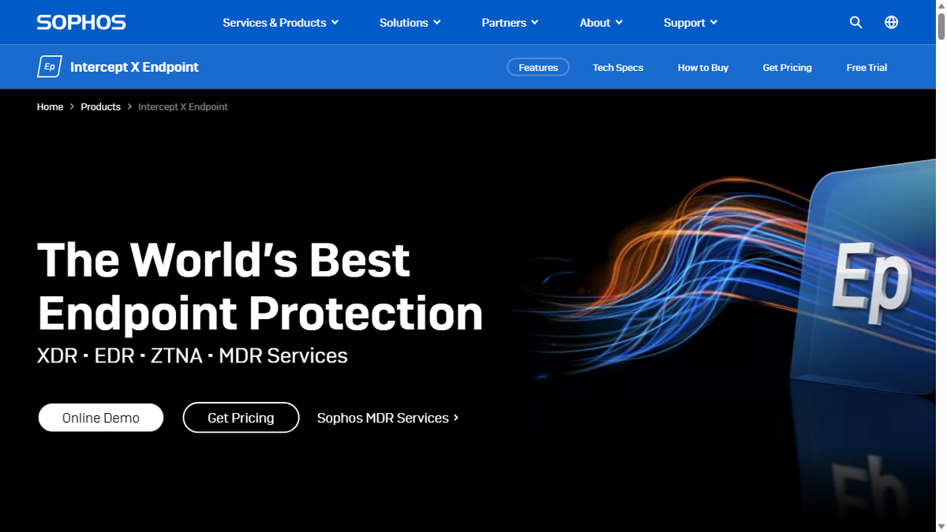The image size is (947, 532).
Task: Go to the Home breadcrumb
Action: (x=50, y=106)
